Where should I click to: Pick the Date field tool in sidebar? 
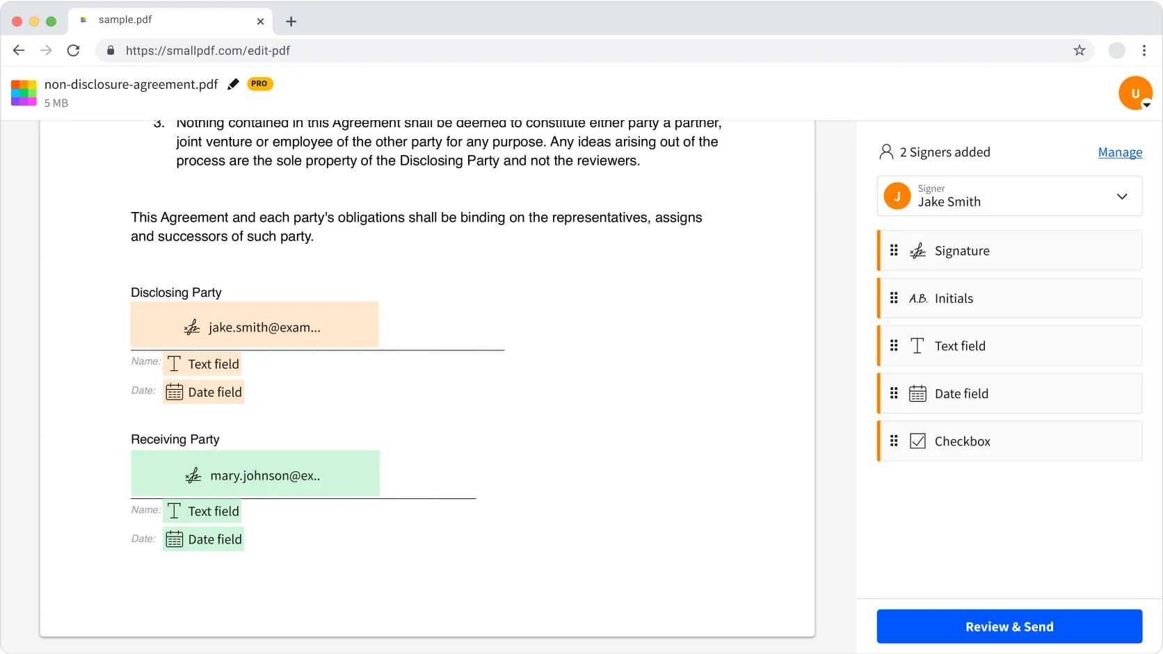(1009, 394)
